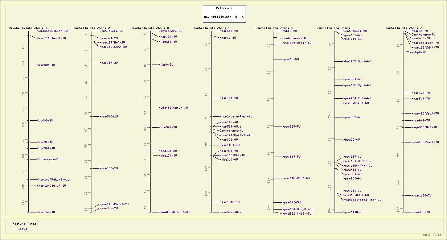This screenshot has height=240, width=447.
Task: Select the Xpsr637-5U marker
Action: [x=291, y=127]
